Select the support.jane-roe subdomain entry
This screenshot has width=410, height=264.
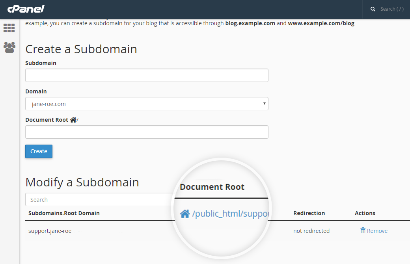point(50,231)
